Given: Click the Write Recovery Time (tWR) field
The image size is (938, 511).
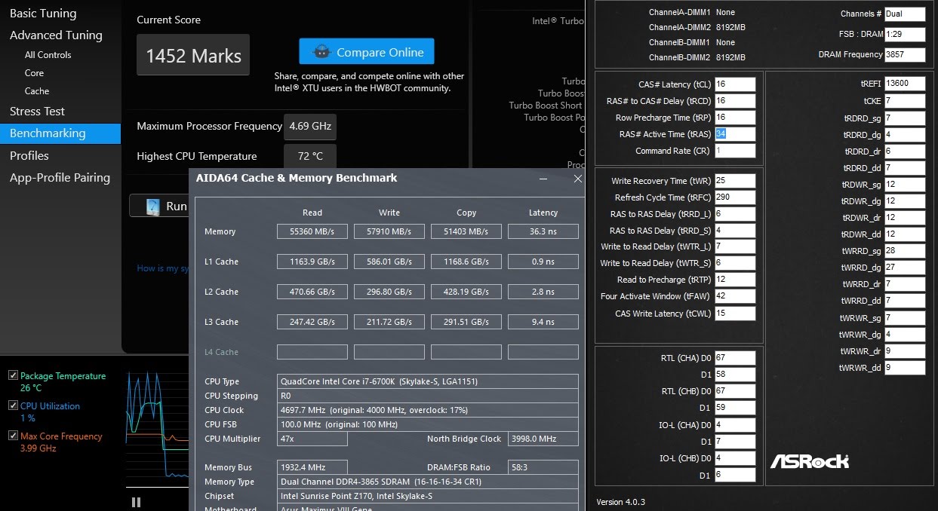Looking at the screenshot, I should (x=734, y=181).
